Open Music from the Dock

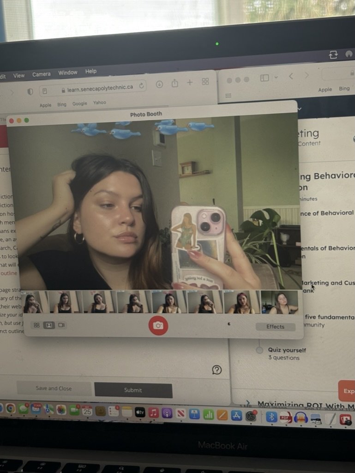153,412
